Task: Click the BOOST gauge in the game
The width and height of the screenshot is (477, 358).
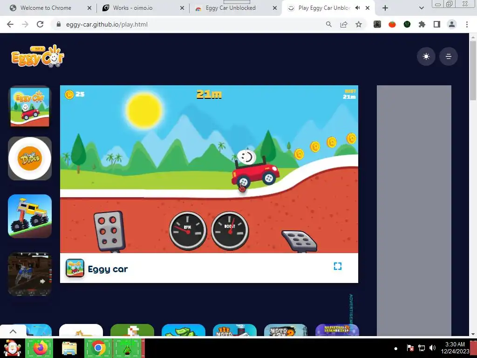Action: coord(230,231)
